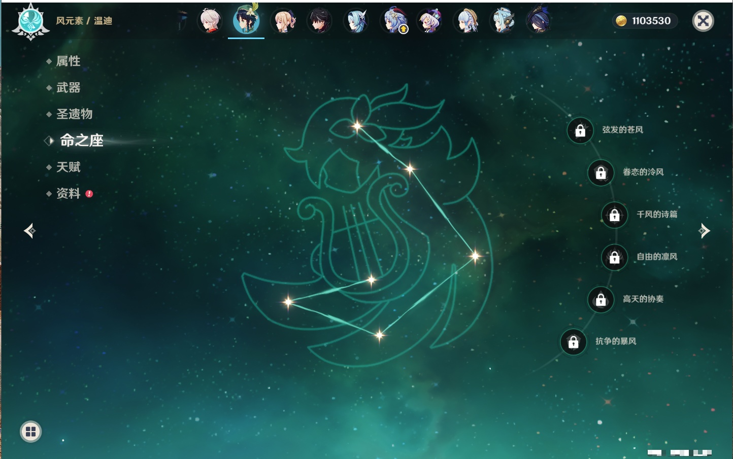Viewport: 733px width, 459px height.
Task: Click the red alert badge beside 资料
Action: point(89,194)
